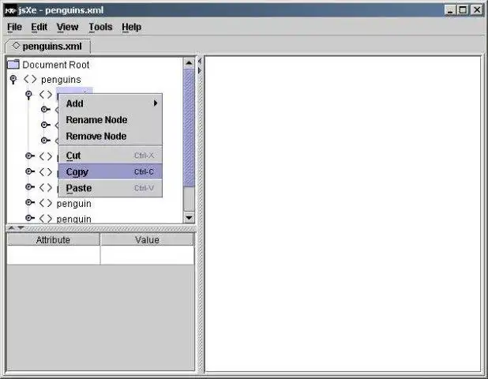Click the angle-bracket icon beside penguins
488x379 pixels.
click(30, 79)
